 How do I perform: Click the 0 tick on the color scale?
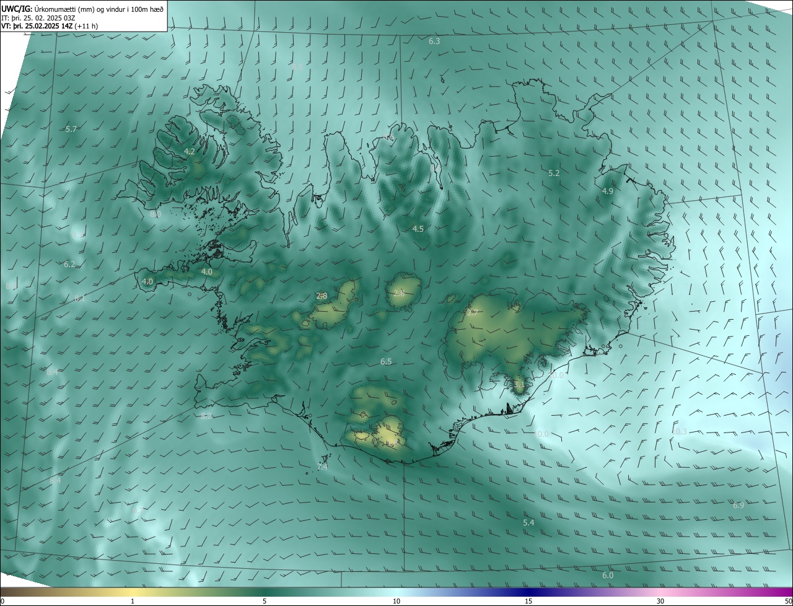click(2, 602)
